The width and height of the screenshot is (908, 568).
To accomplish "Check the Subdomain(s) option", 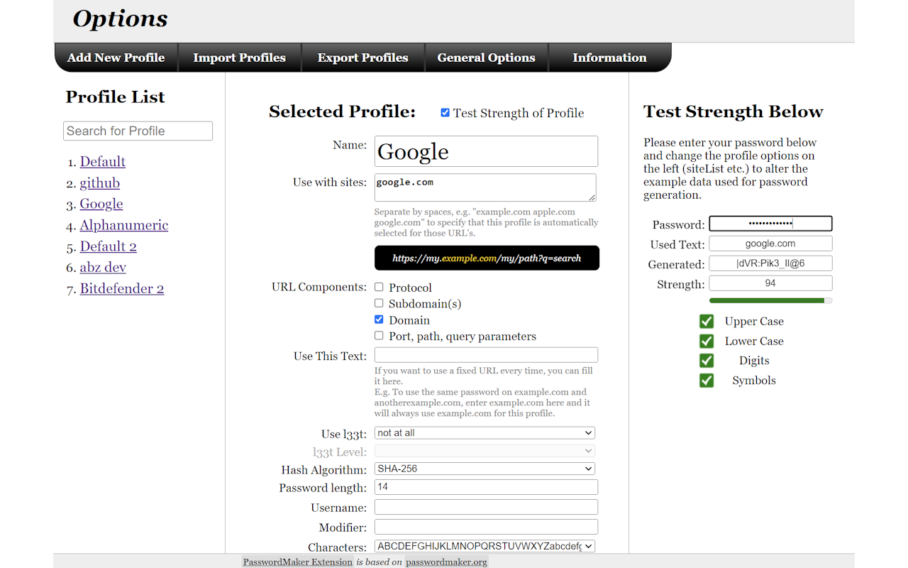I will 379,303.
